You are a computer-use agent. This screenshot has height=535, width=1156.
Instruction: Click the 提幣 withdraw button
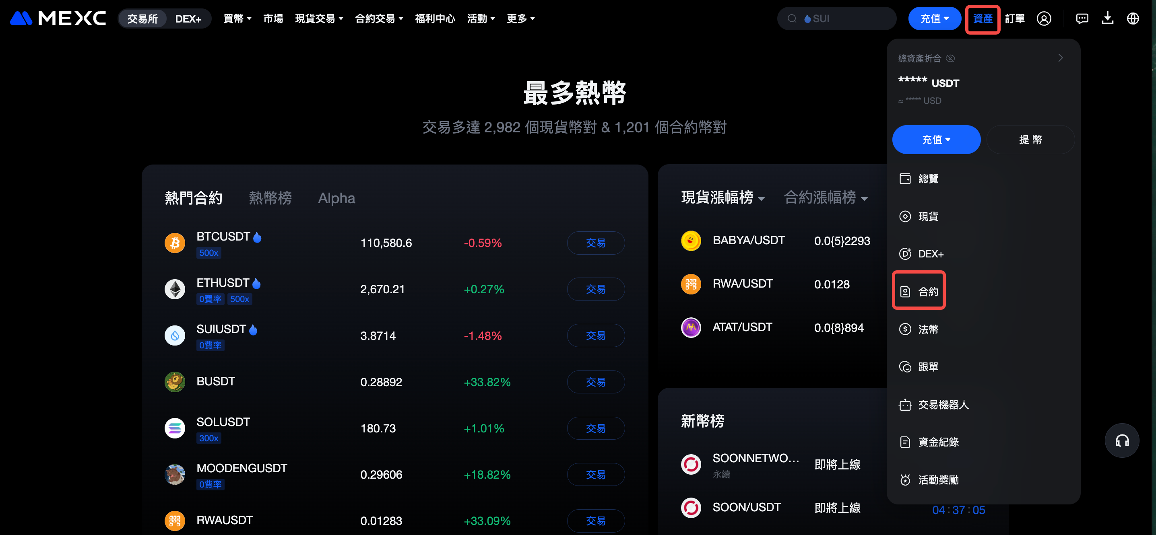pyautogui.click(x=1030, y=140)
